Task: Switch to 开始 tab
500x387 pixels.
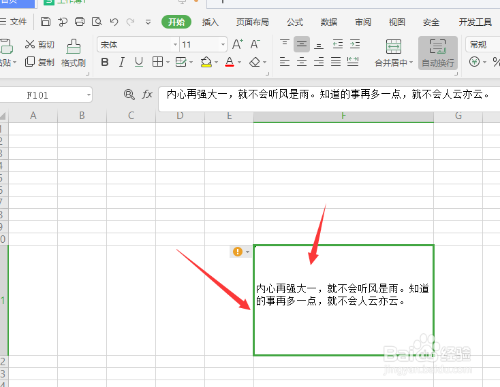Action: tap(176, 22)
